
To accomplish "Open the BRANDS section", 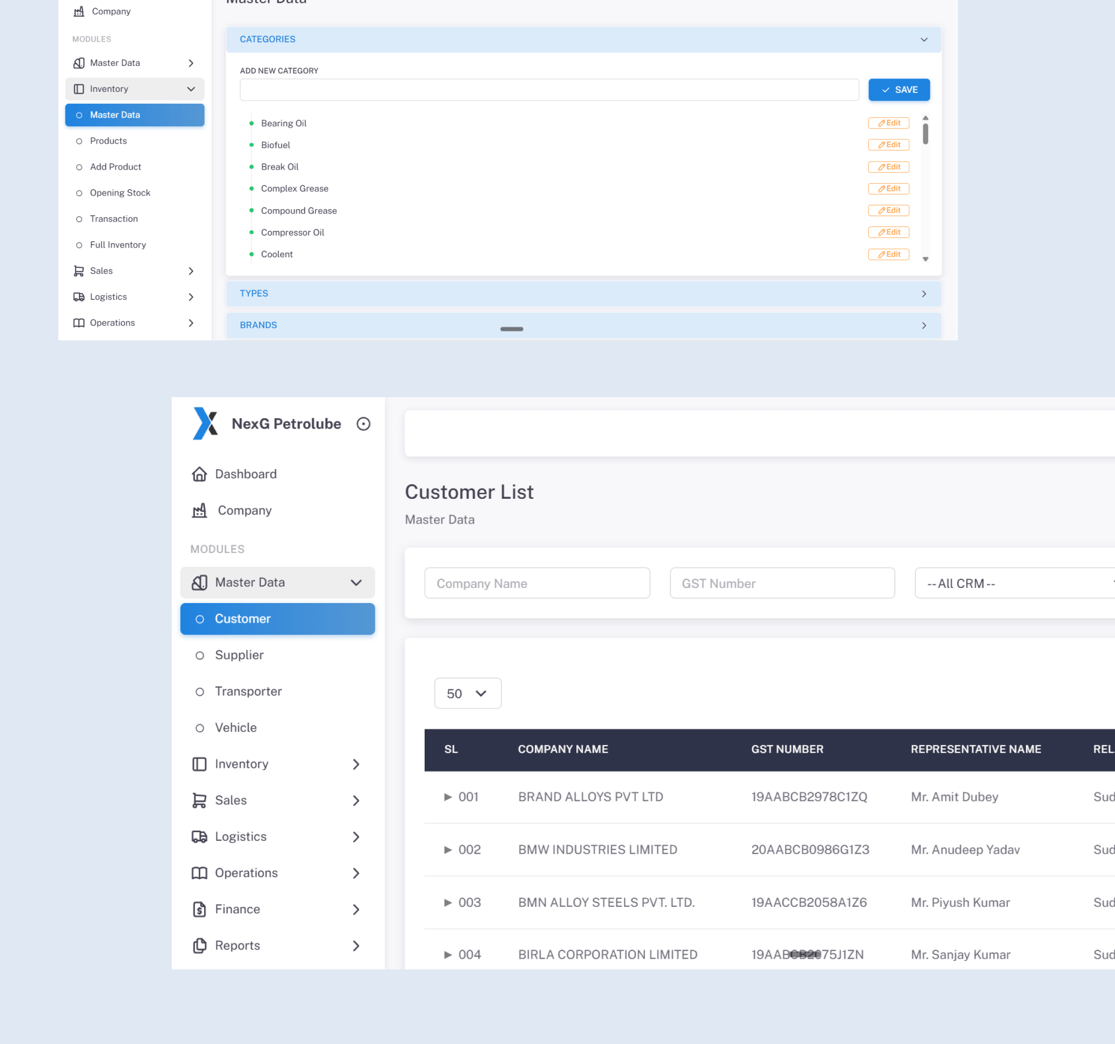I will (923, 325).
